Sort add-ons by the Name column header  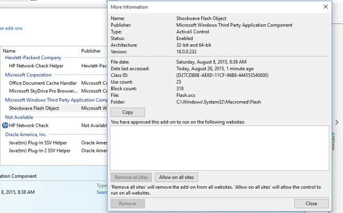(x=9, y=51)
